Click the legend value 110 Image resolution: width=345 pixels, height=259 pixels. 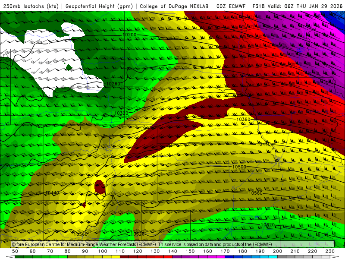[x=120, y=251]
